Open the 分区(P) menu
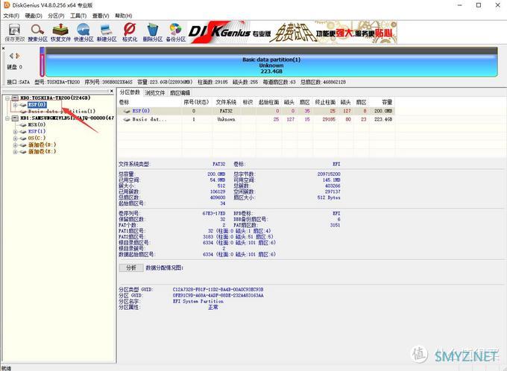Viewport: 507px width, 371px height. pyautogui.click(x=56, y=16)
